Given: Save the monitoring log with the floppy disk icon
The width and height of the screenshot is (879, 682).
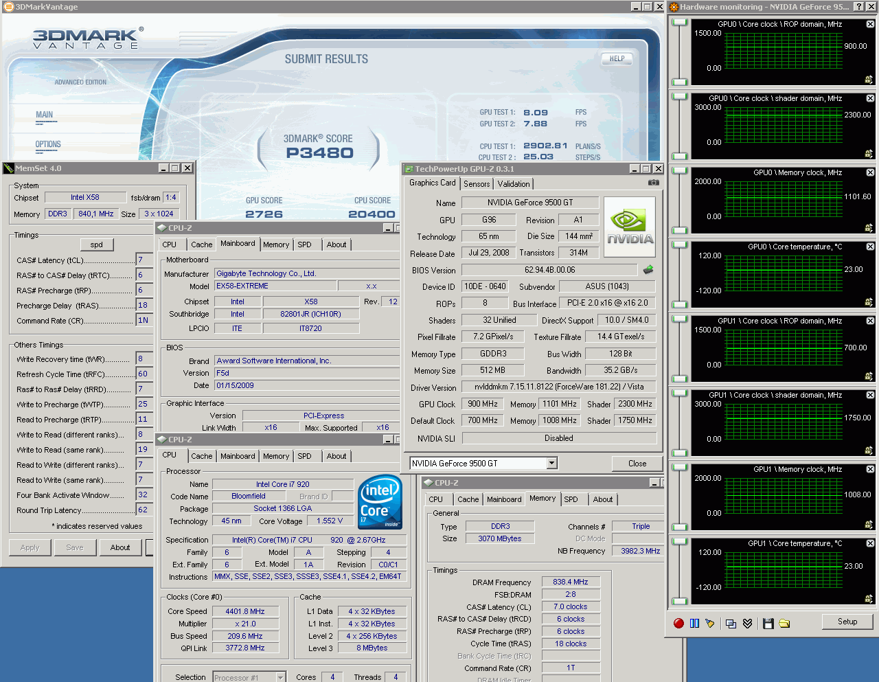Looking at the screenshot, I should (x=768, y=623).
